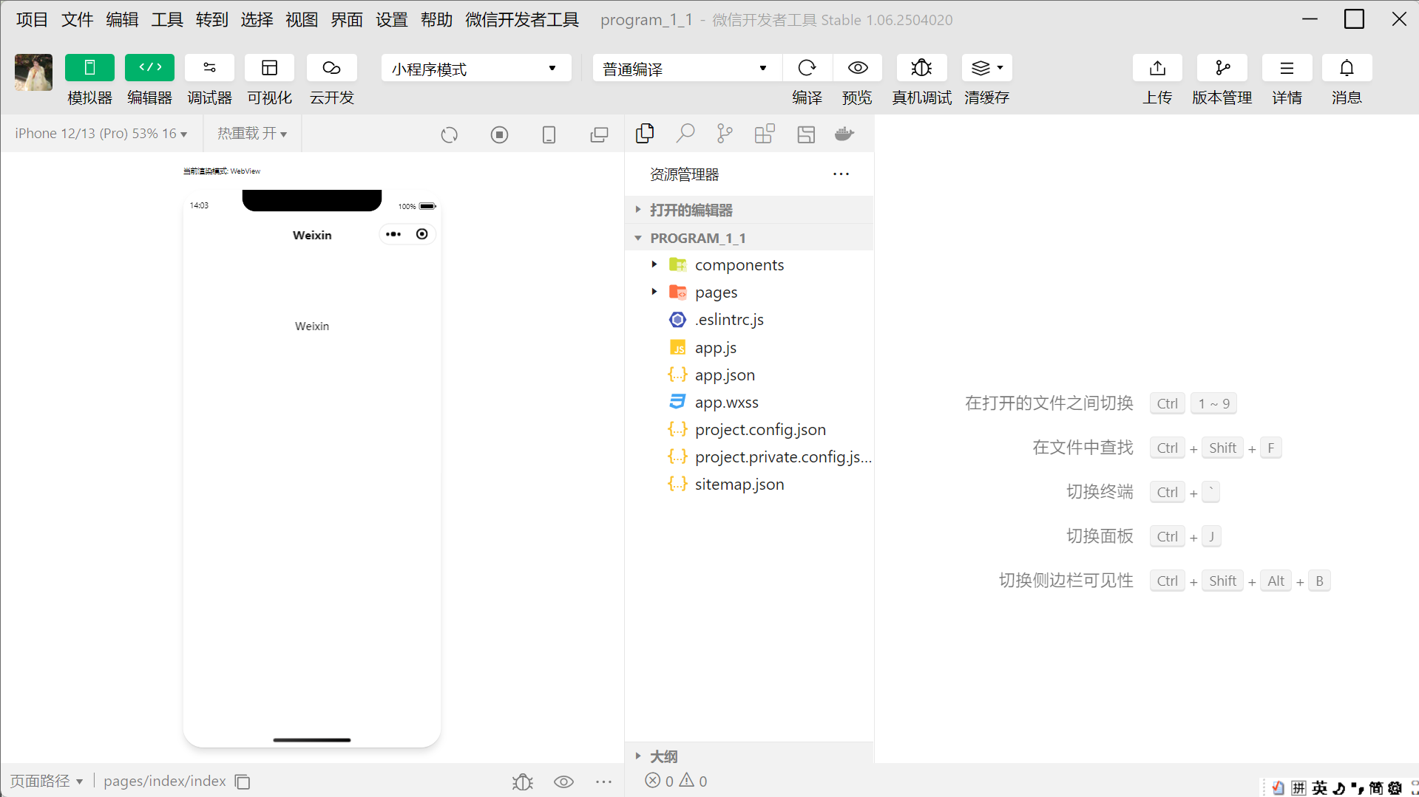Open the Explorer more actions menu
1419x797 pixels.
click(841, 174)
